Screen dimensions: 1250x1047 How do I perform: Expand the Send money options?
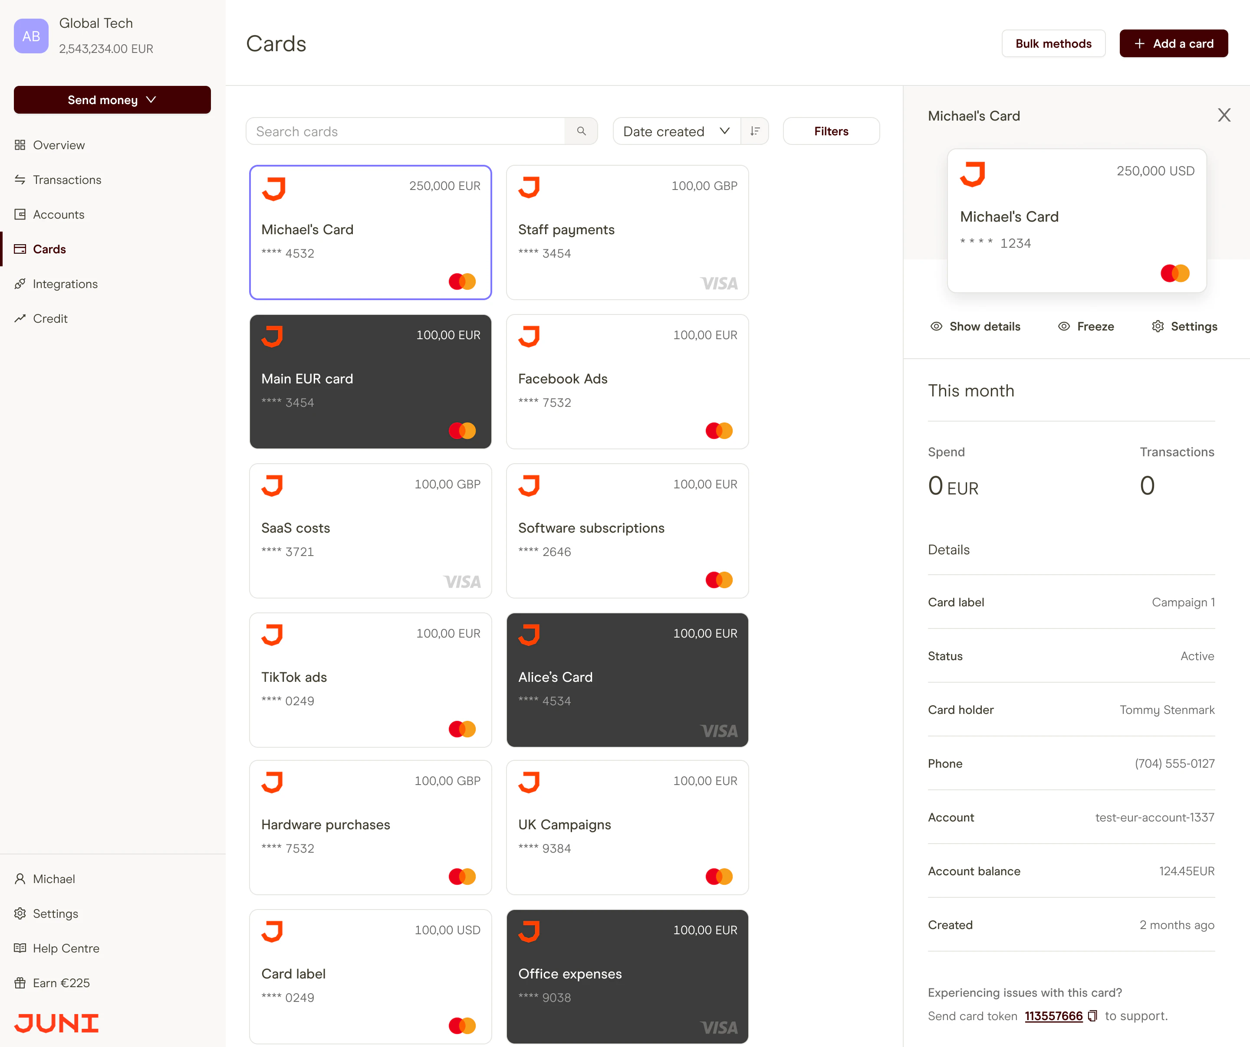[112, 99]
